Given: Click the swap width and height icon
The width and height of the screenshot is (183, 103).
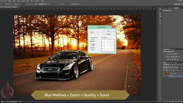Looking at the screenshot, I should [x=58, y=4].
